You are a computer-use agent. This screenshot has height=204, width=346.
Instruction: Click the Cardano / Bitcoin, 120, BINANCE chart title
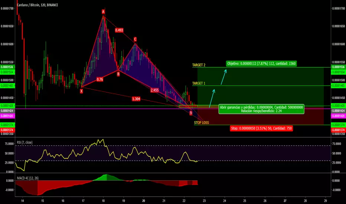point(37,5)
